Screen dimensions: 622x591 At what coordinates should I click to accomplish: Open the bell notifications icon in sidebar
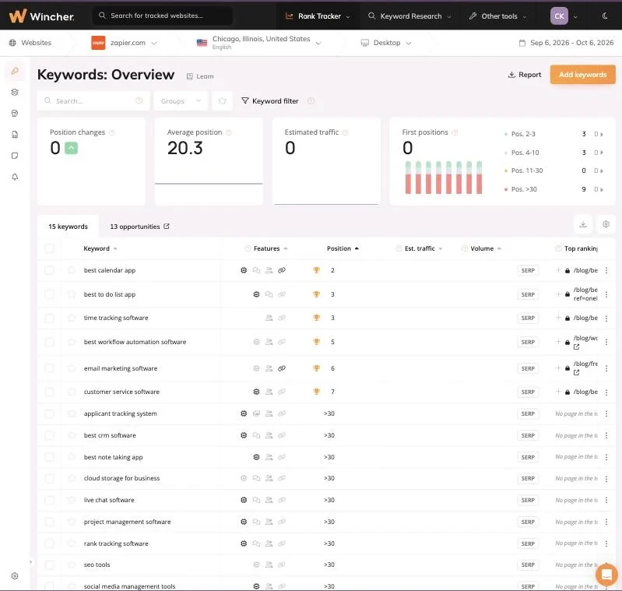[15, 177]
